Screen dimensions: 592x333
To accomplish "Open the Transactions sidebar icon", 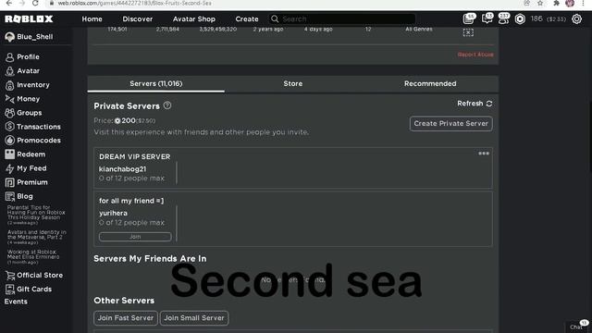I will 10,127.
